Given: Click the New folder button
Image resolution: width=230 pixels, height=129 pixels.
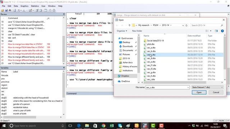Looking at the screenshot, I should [137, 31].
